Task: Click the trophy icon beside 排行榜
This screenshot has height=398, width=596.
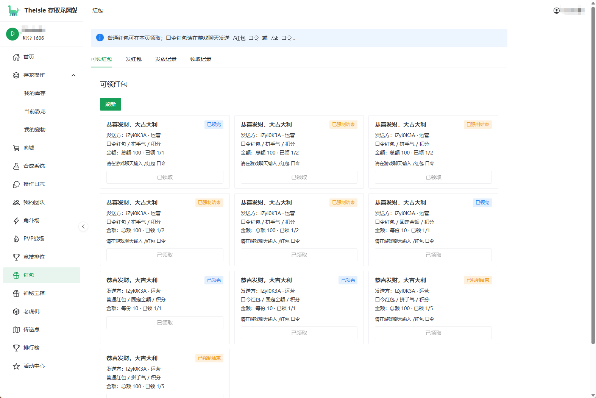Action: coord(16,348)
